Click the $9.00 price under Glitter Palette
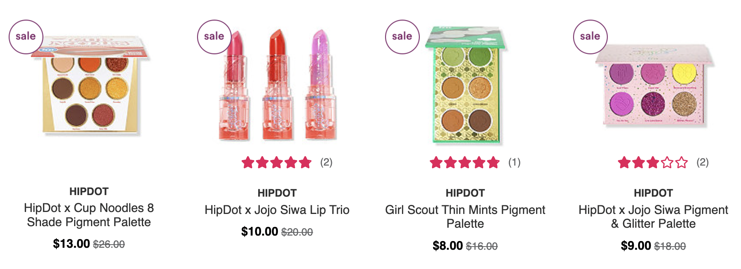Screen dimensions: 741x269 (636, 246)
